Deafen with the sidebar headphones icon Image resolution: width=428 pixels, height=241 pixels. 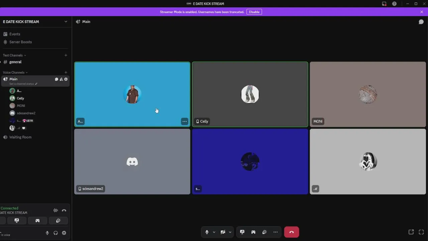(x=56, y=233)
